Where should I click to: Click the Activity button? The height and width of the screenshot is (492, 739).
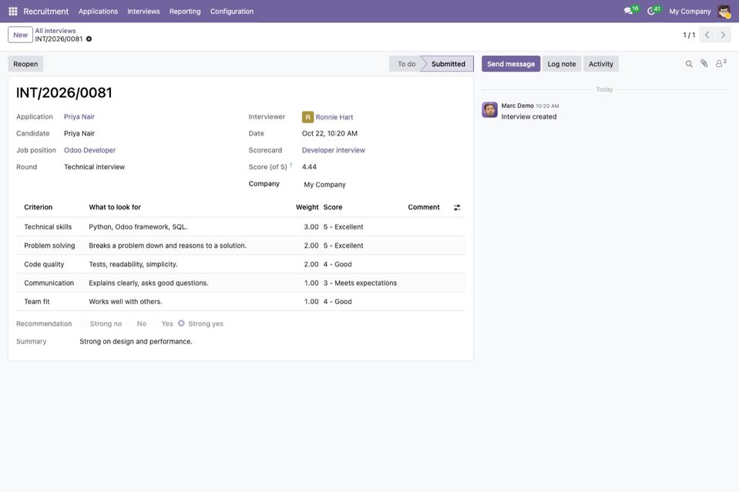point(601,64)
